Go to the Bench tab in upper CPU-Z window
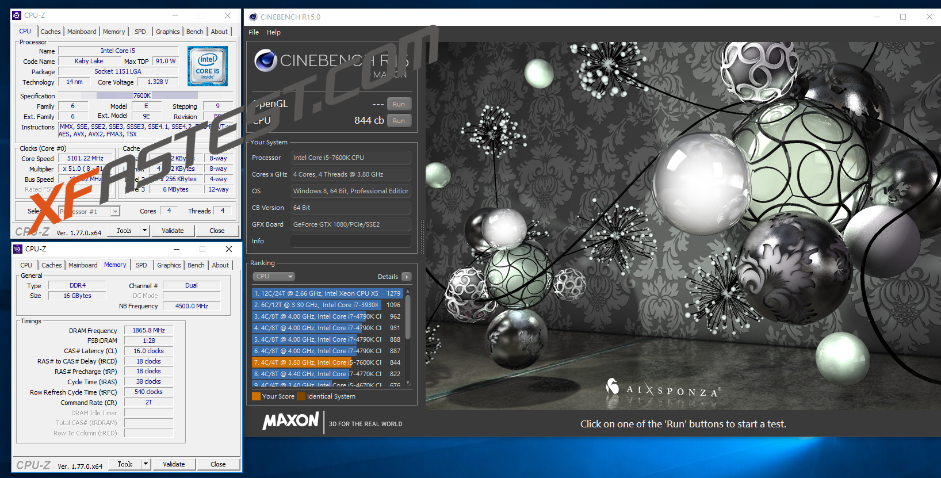Screen dimensions: 941x478 click(195, 32)
